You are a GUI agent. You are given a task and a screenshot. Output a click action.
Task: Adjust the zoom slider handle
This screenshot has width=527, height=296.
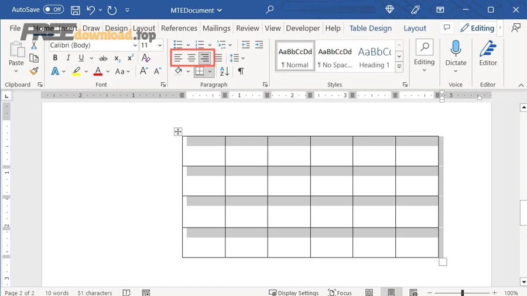point(463,292)
